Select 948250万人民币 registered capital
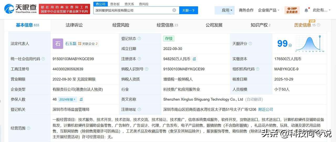 pos(177,59)
